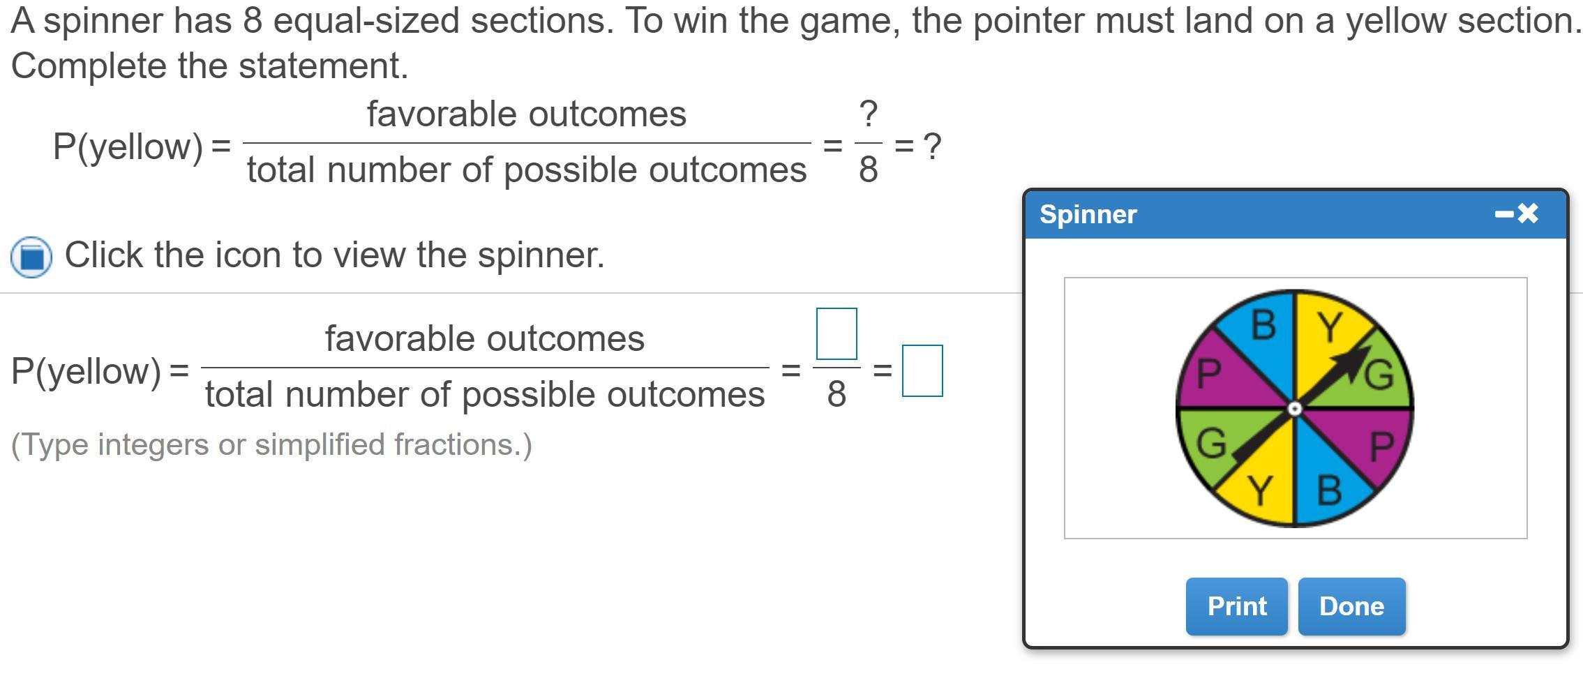1583x676 pixels.
Task: Click the numerator answer box above 8
Action: point(836,333)
